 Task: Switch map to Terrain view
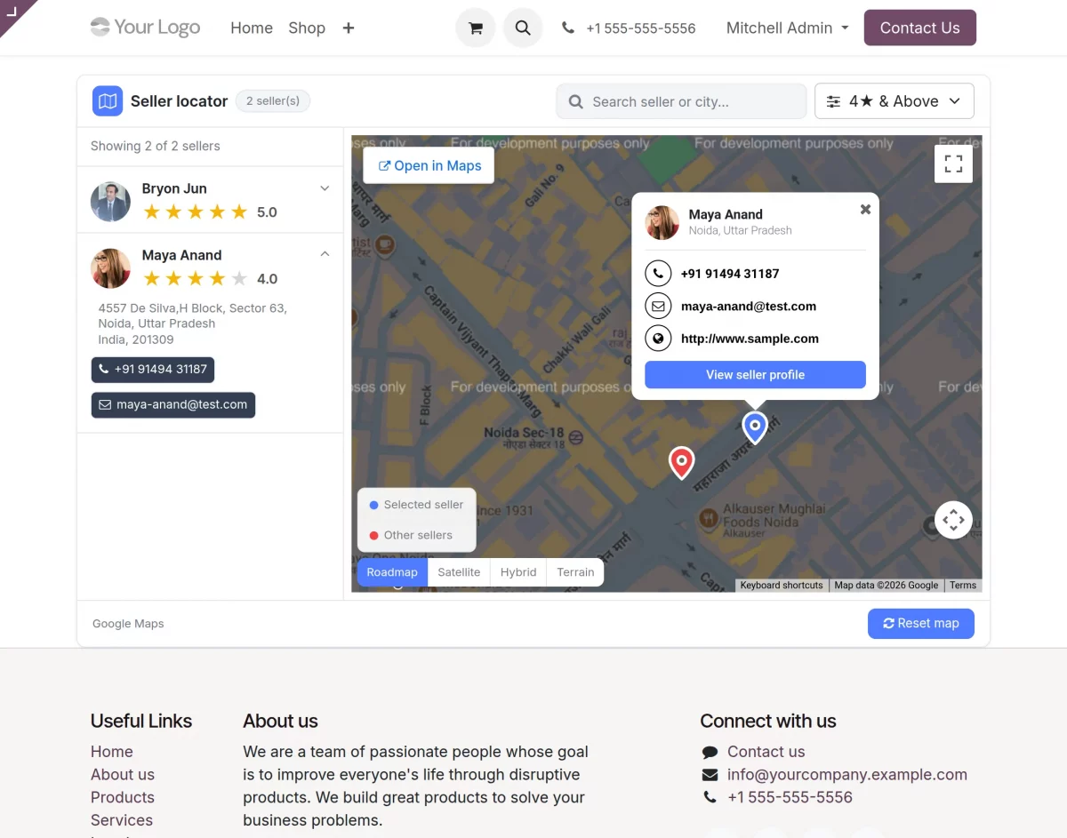[x=575, y=572]
